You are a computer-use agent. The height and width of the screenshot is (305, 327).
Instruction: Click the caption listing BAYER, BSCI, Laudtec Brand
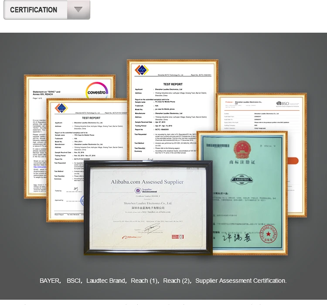(163, 281)
